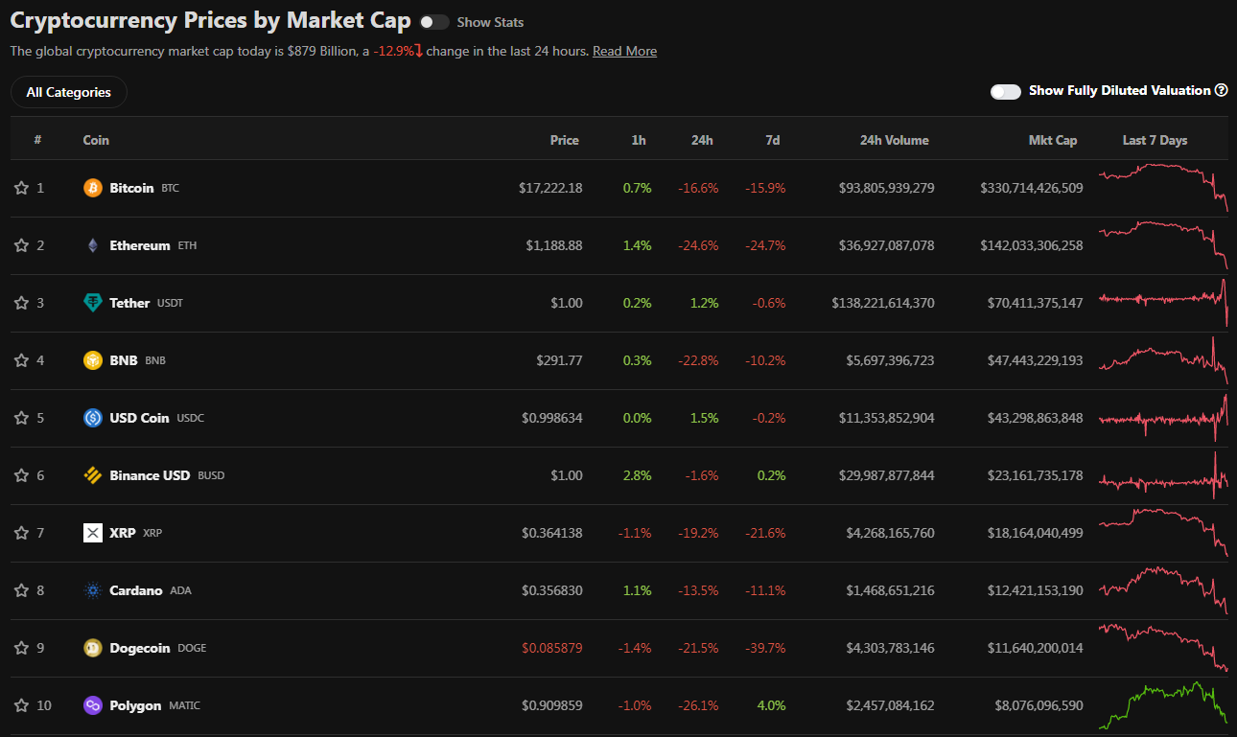
Task: View Polygon's green 7 day sparkline
Action: pos(1163,704)
